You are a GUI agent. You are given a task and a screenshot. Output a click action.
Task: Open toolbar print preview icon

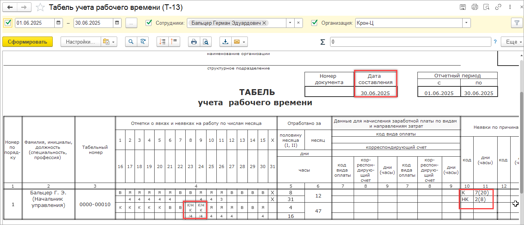(205, 42)
